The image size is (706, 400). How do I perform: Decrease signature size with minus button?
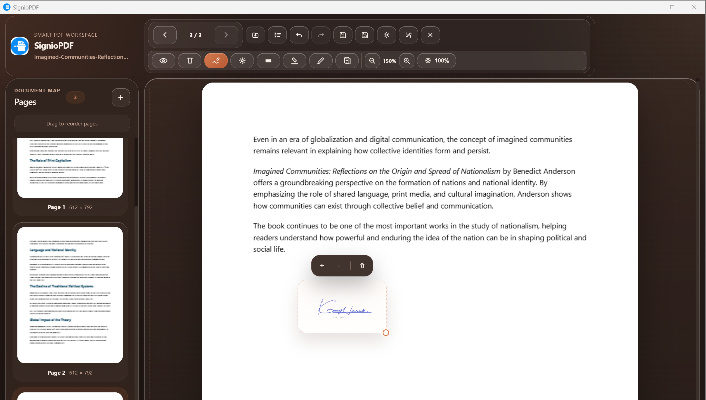339,265
